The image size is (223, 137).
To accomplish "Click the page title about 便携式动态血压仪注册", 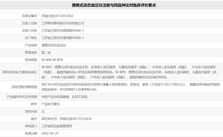I will pos(111,5).
